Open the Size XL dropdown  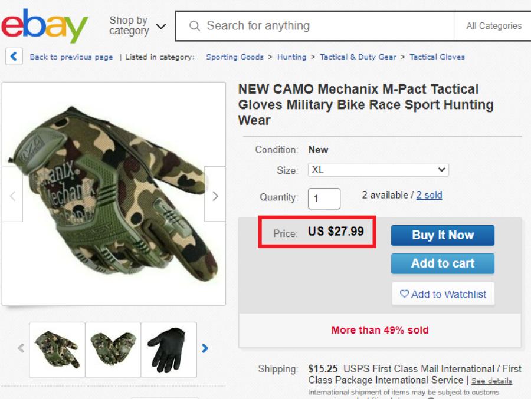click(x=378, y=170)
